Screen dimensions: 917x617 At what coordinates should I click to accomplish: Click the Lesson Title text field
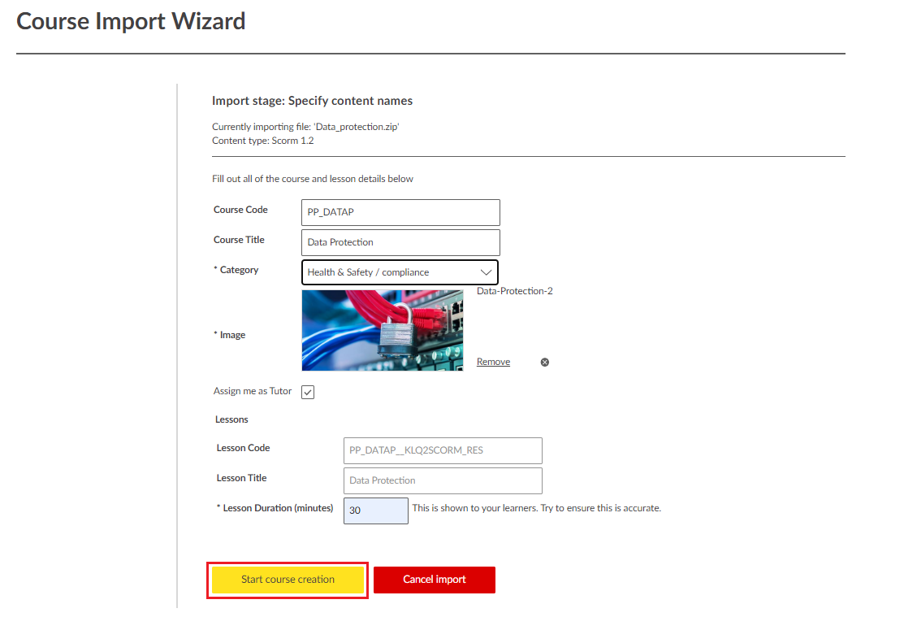(x=442, y=480)
